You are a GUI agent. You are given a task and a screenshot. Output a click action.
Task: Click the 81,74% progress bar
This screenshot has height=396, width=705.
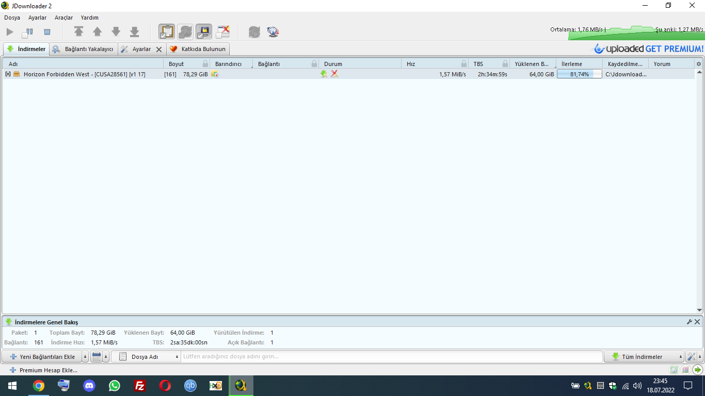[x=579, y=74]
